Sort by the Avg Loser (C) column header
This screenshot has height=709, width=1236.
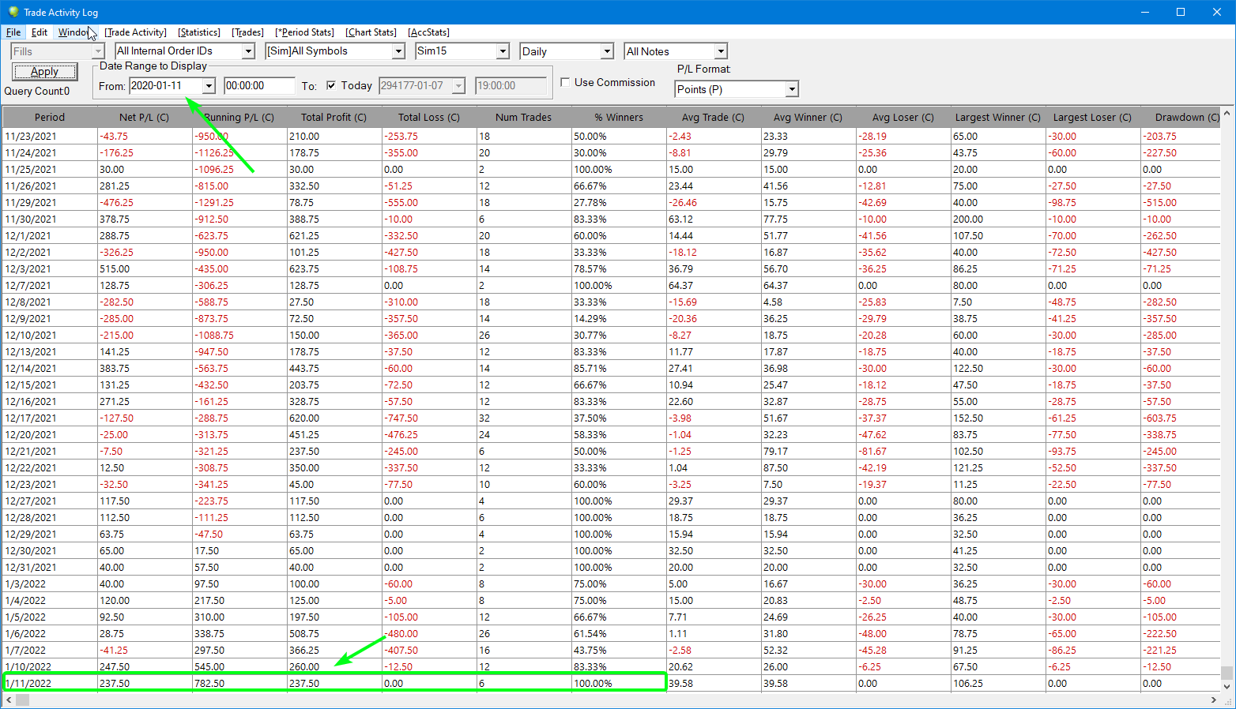point(903,118)
